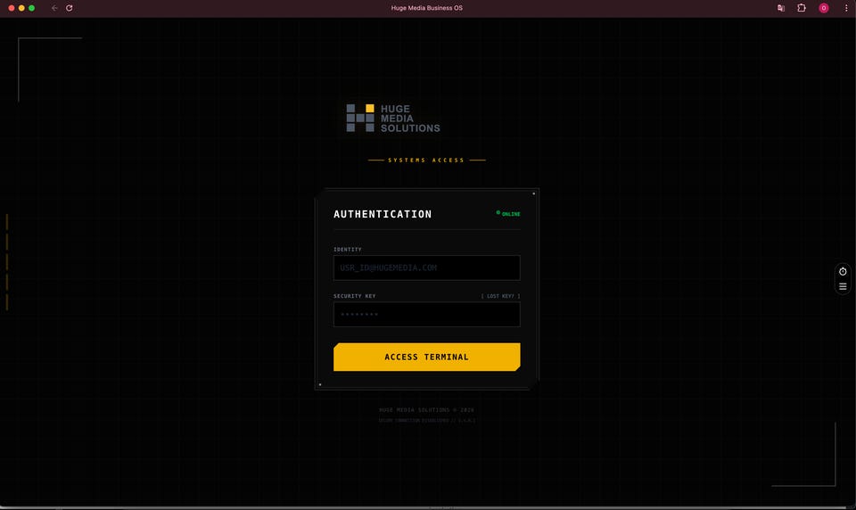
Task: Open the browser extensions puzzle icon
Action: coord(802,8)
